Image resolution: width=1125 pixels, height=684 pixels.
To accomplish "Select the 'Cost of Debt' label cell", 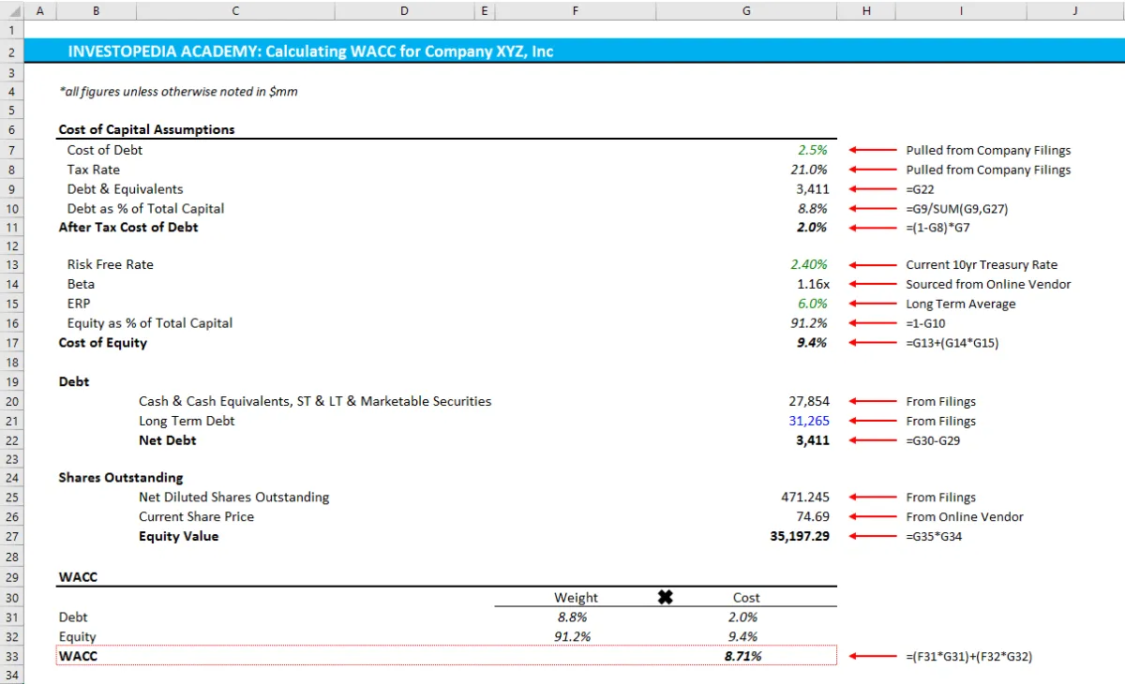I will pyautogui.click(x=105, y=150).
